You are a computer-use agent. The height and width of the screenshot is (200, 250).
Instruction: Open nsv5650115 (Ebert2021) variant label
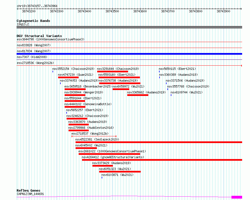pyautogui.click(x=177, y=69)
